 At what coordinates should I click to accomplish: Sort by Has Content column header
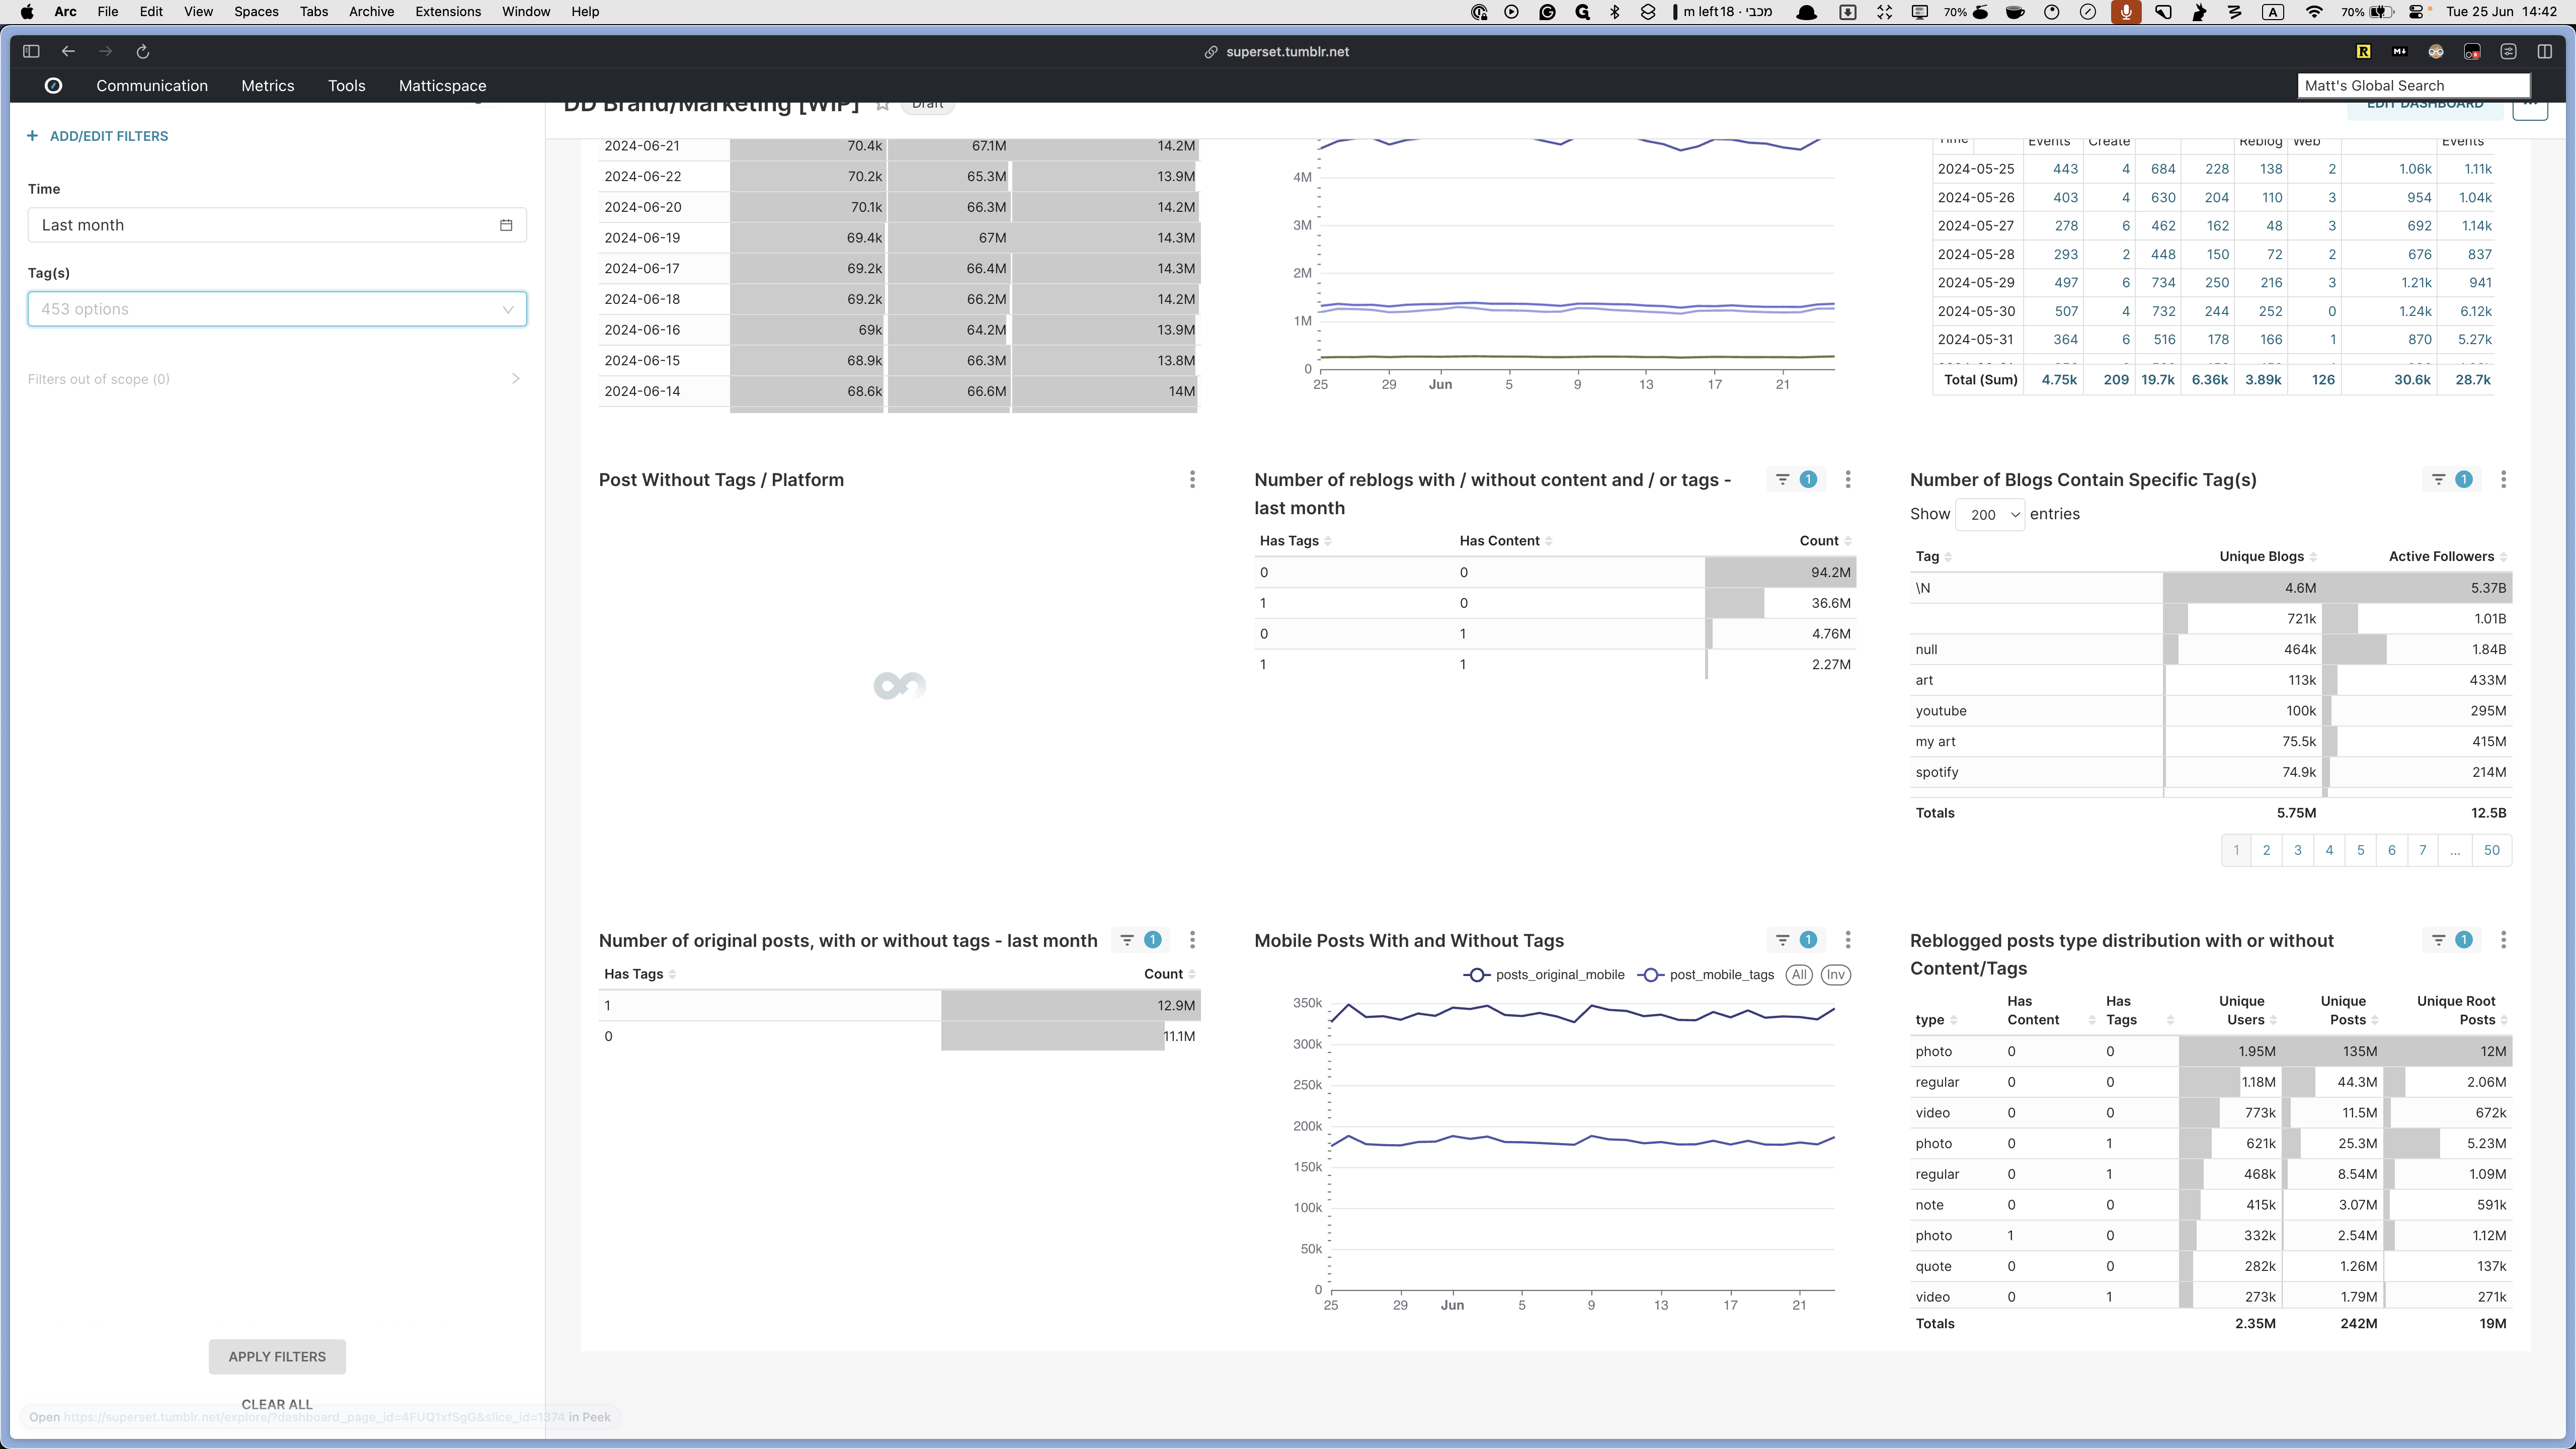tap(1505, 541)
